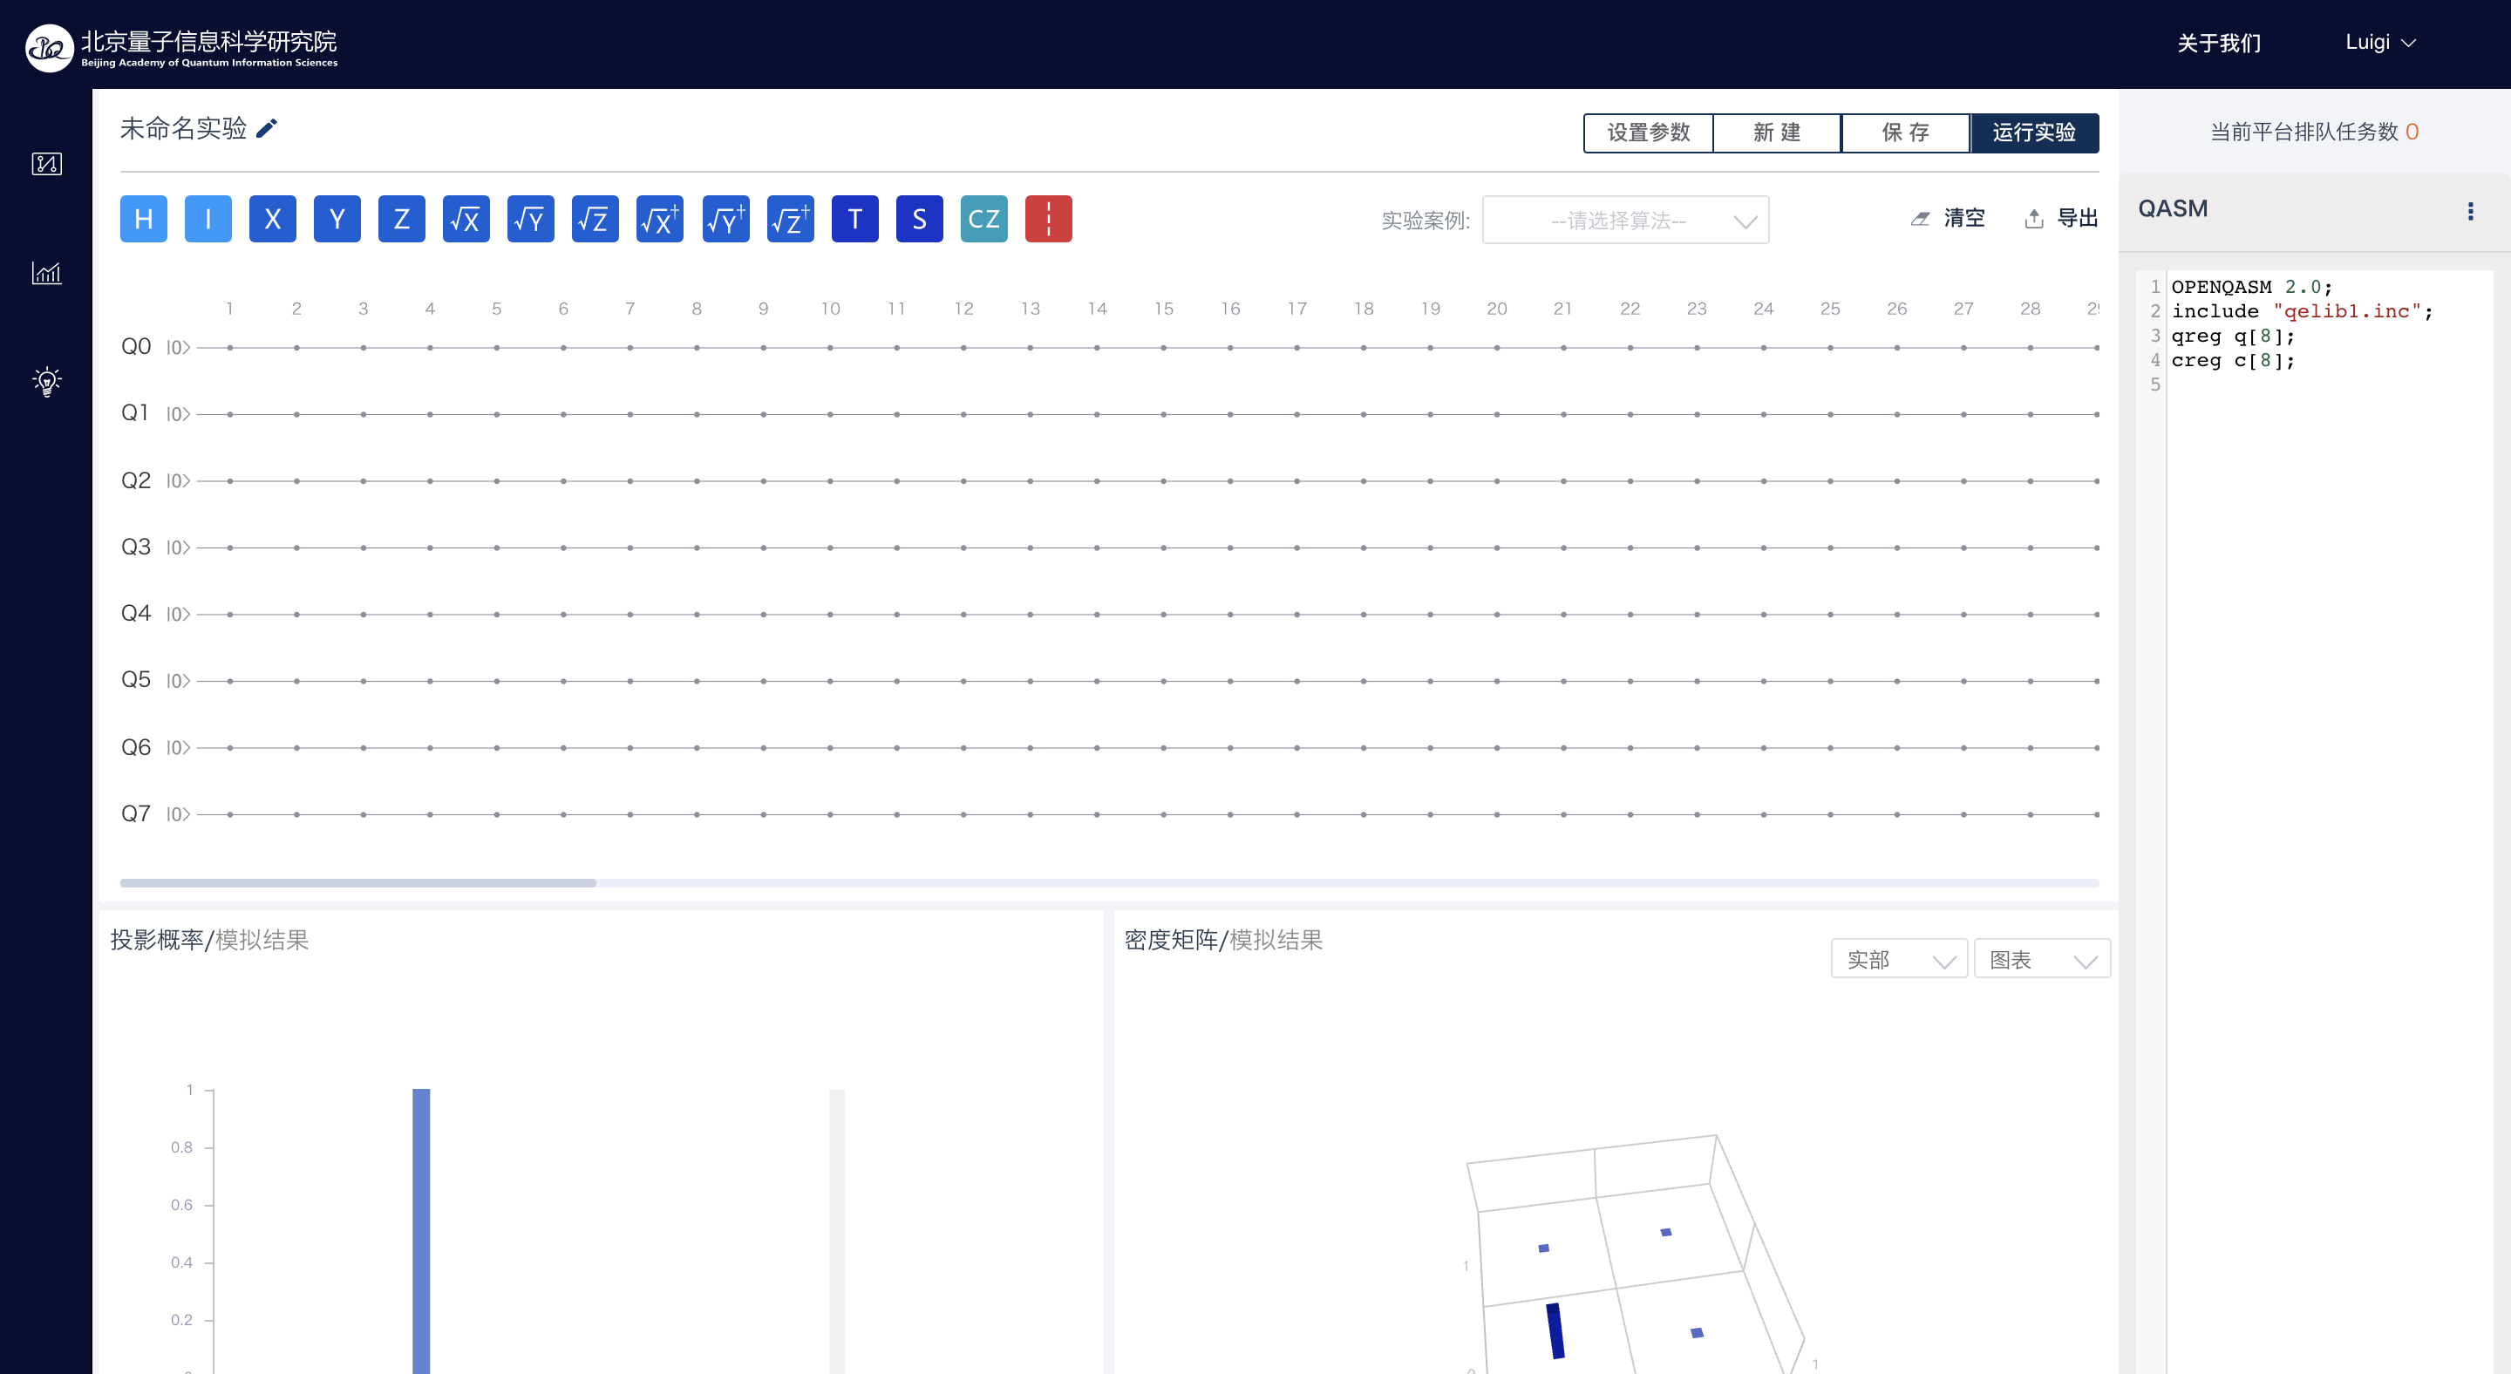Viewport: 2511px width, 1374px height.
Task: Select the Z gate
Action: [402, 218]
